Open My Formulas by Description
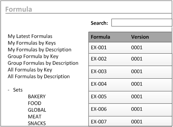The width and height of the screenshot is (173, 127). [x=40, y=50]
